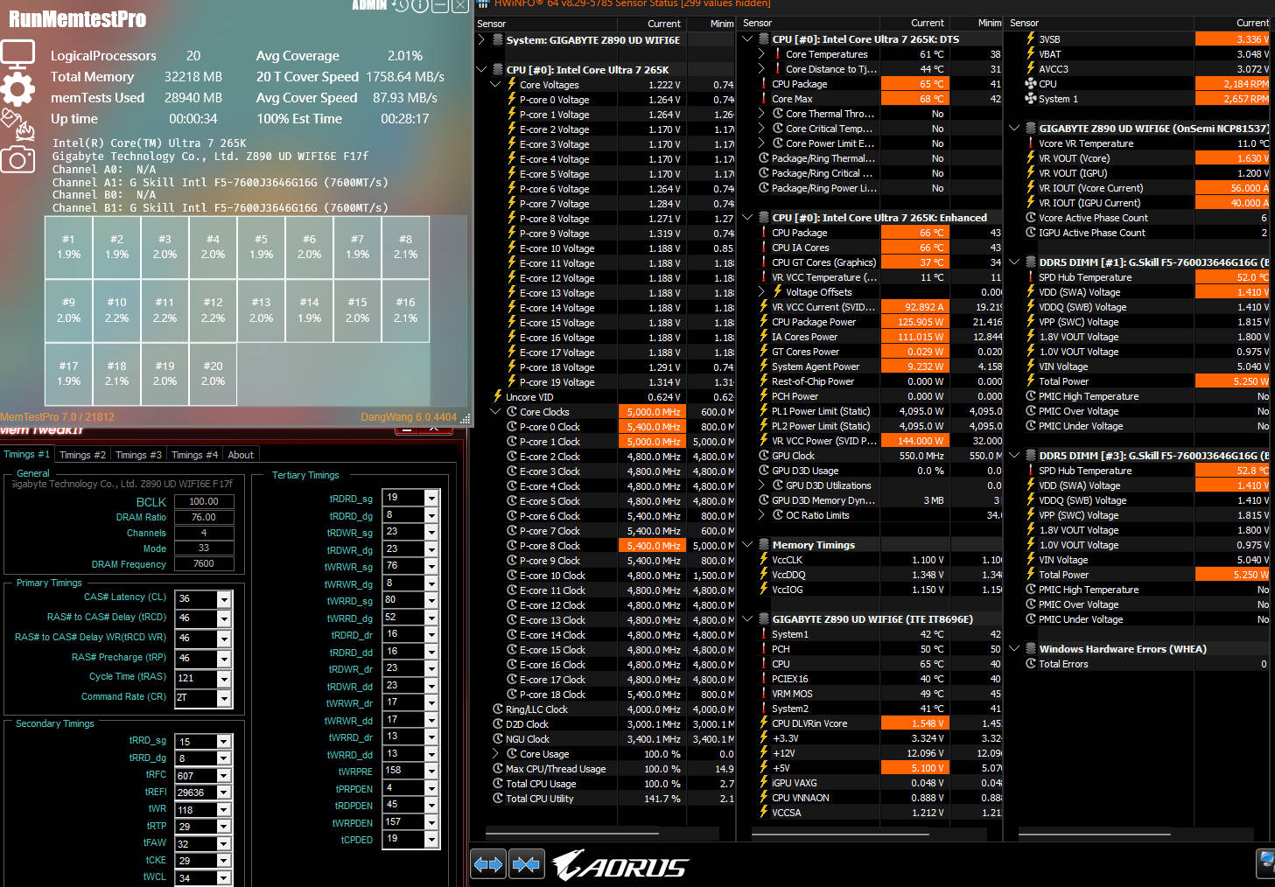Expand the Core Temperatures group

(762, 54)
